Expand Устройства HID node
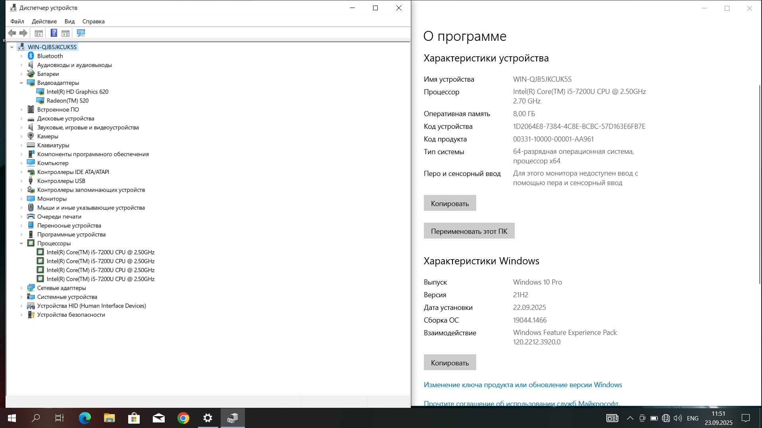Viewport: 762px width, 428px height. (x=21, y=306)
